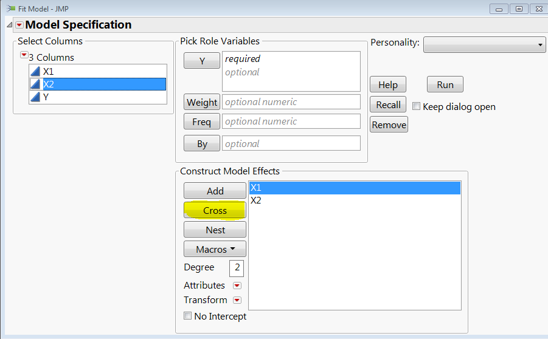The width and height of the screenshot is (548, 339).
Task: Open the Macros dropdown button
Action: [x=215, y=249]
